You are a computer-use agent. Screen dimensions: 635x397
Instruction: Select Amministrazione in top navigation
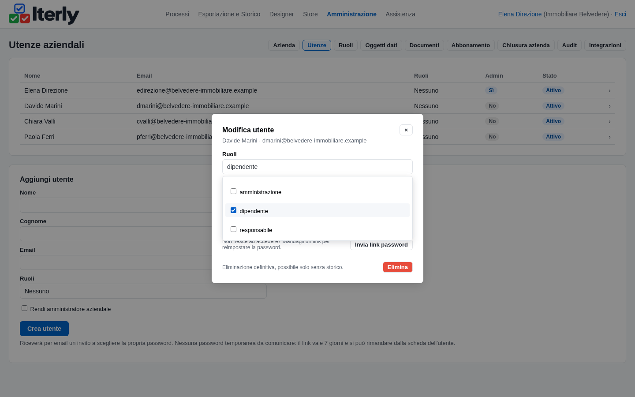[351, 14]
